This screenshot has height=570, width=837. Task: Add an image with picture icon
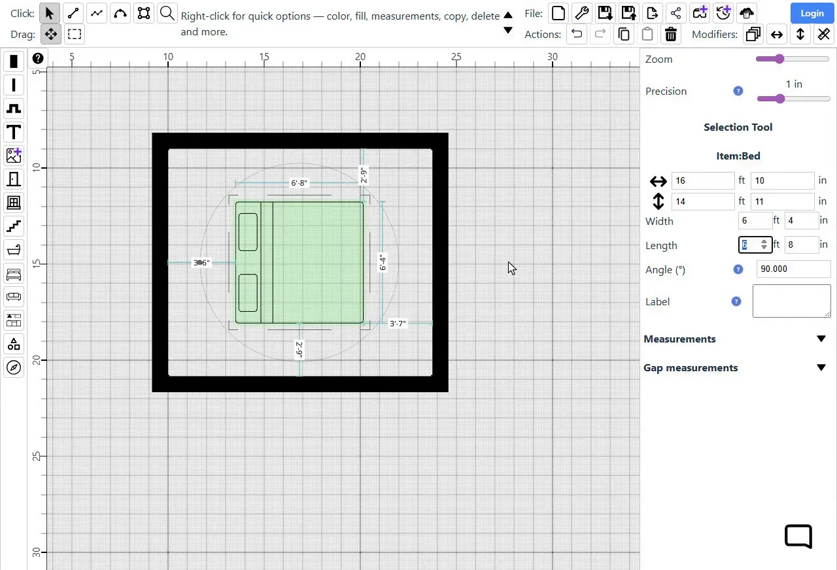coord(14,156)
